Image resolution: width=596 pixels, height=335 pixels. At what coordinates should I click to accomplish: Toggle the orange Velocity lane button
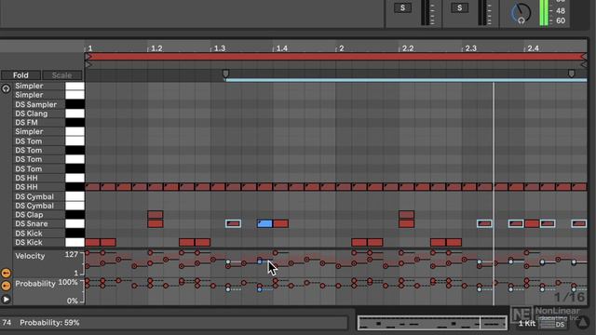(x=6, y=273)
